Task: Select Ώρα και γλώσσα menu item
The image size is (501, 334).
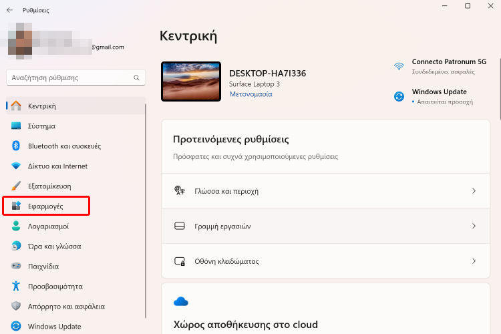Action: (x=54, y=246)
